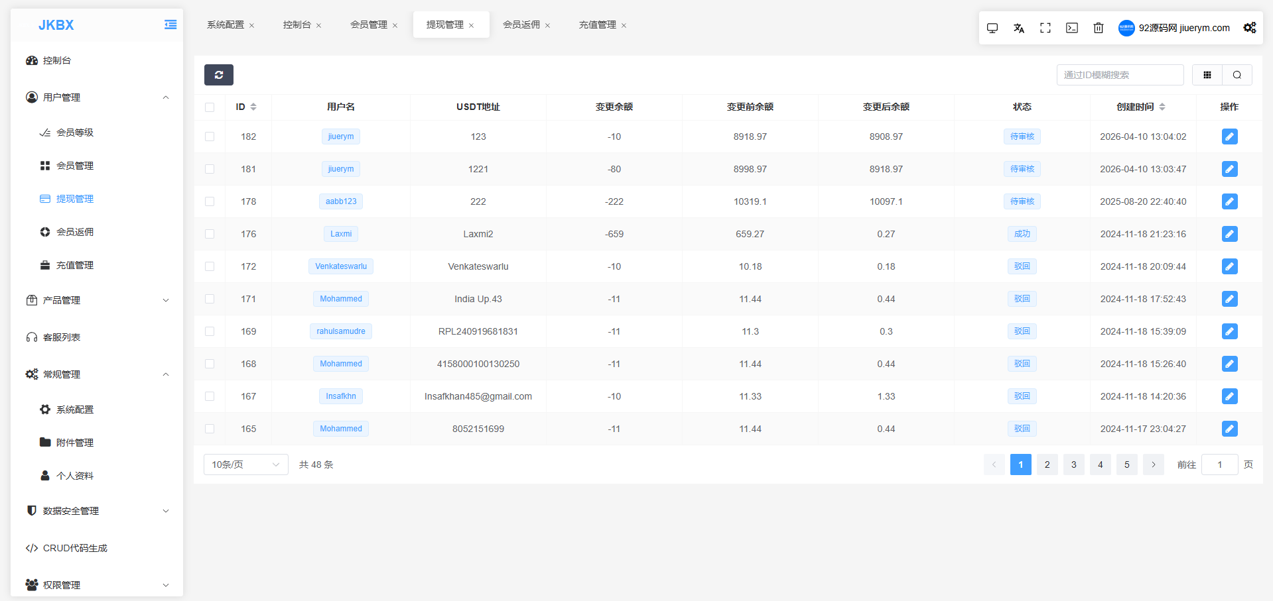
Task: Check the row checkbox for ID 176
Action: tap(210, 234)
